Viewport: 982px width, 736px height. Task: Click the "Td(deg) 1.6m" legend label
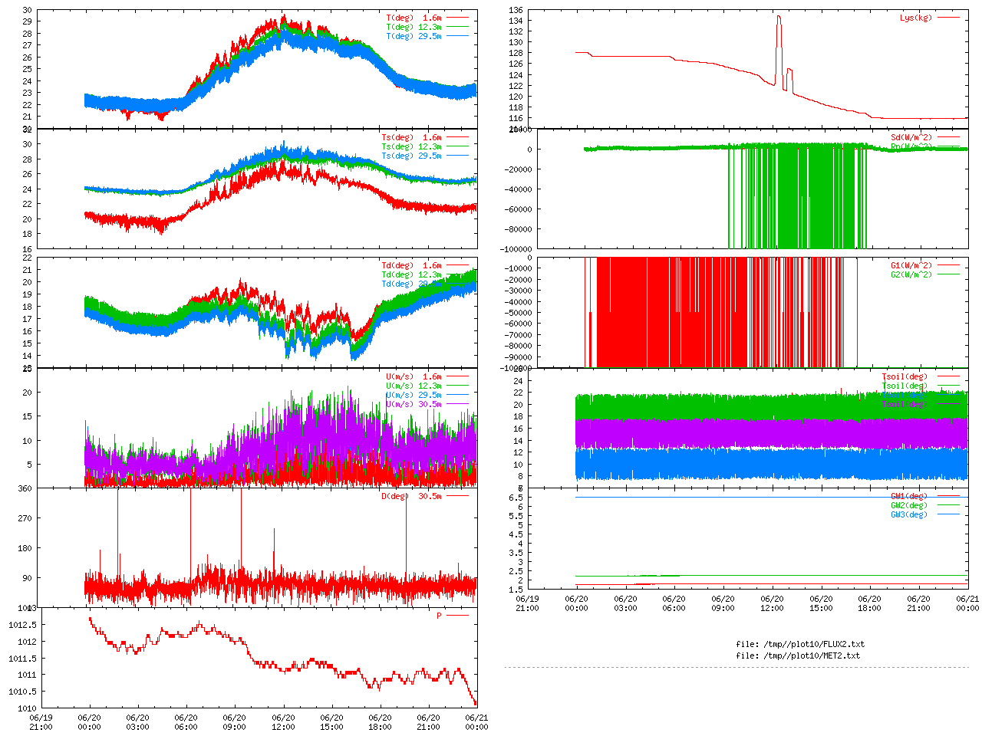coord(412,265)
